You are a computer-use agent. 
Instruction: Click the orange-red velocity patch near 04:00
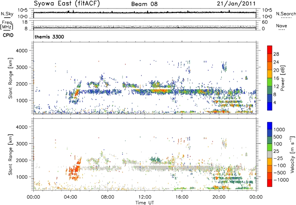click(75, 171)
